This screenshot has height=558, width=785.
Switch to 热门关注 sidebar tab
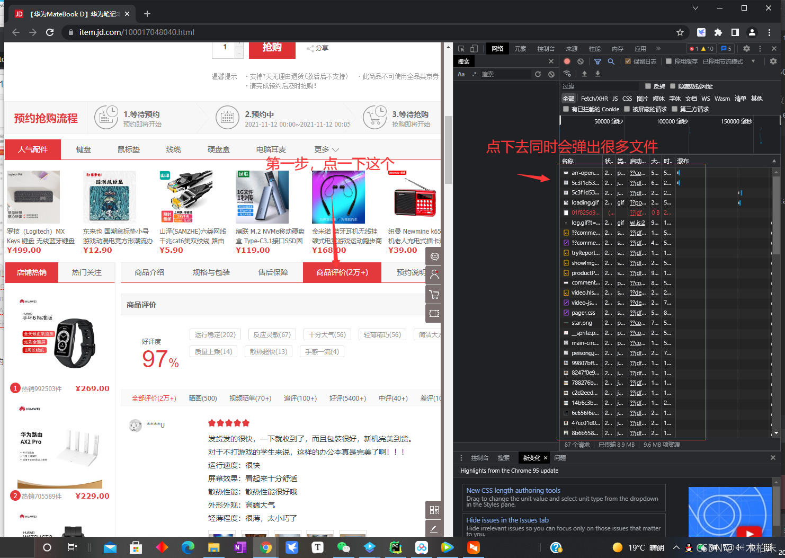(x=87, y=272)
